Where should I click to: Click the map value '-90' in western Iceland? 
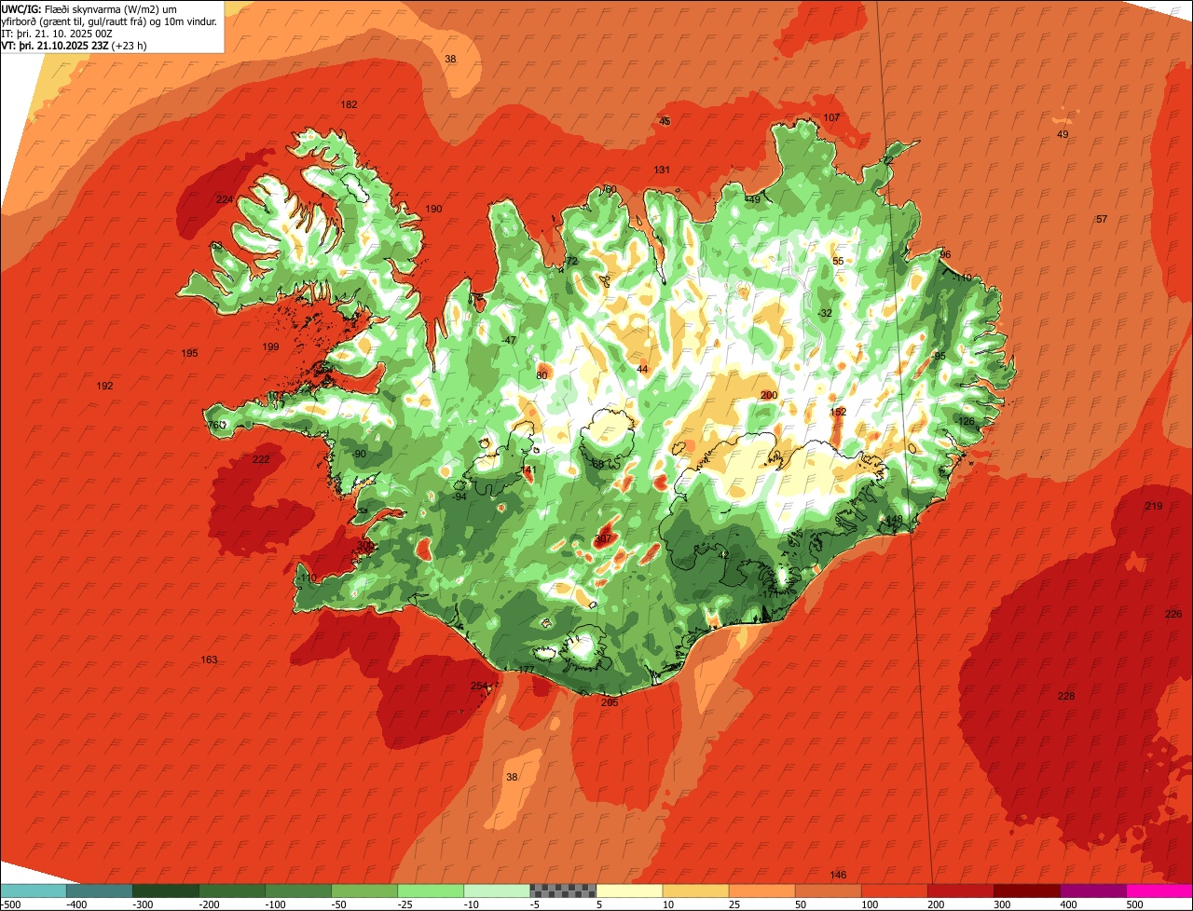click(x=359, y=454)
